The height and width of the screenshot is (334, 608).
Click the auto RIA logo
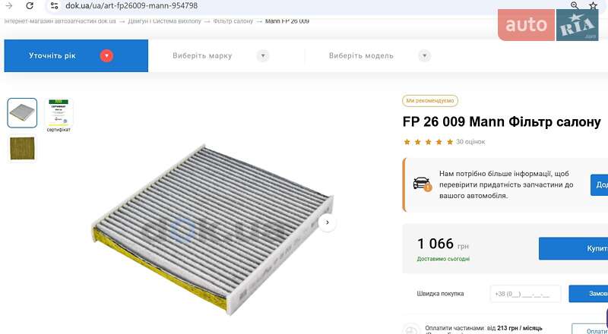coord(548,25)
